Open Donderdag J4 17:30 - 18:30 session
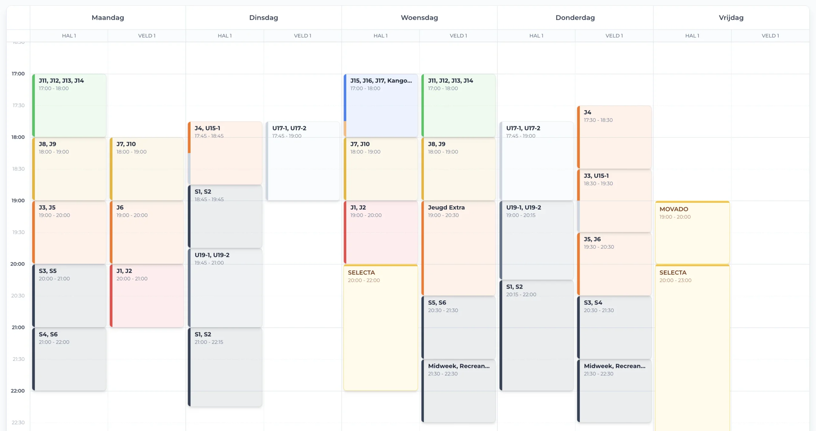The image size is (816, 431). pyautogui.click(x=614, y=137)
